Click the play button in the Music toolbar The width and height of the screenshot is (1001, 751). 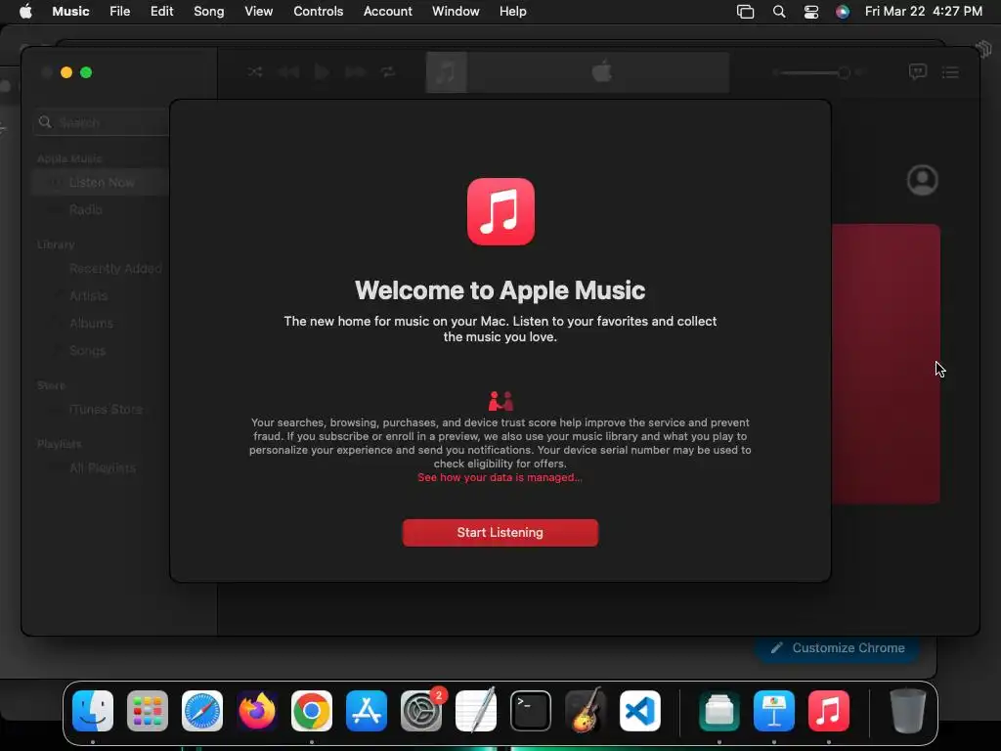tap(322, 72)
